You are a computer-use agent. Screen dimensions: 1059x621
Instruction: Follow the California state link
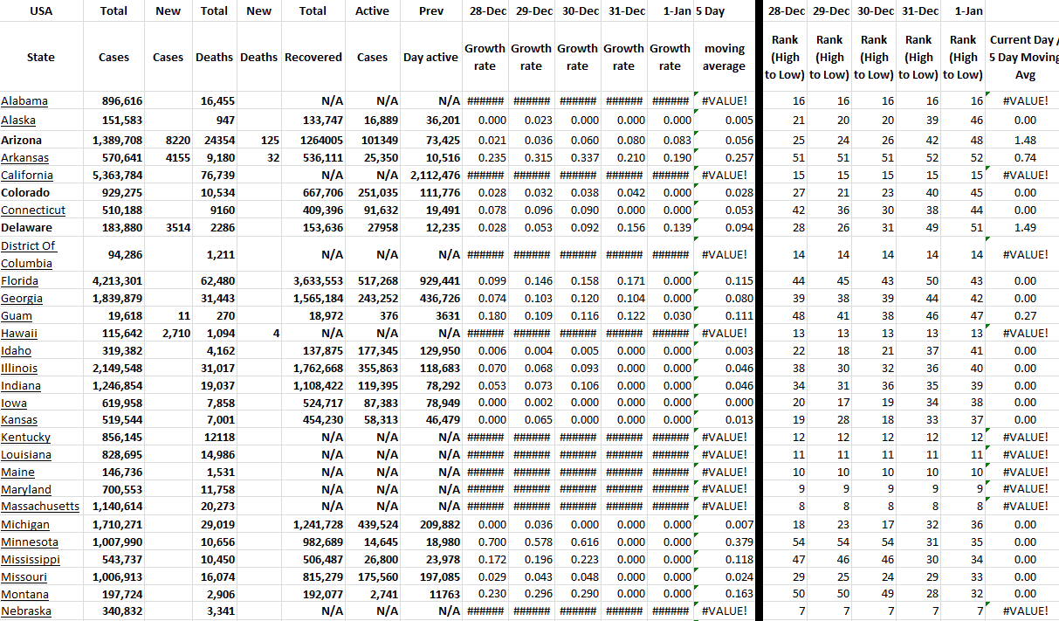click(x=27, y=176)
